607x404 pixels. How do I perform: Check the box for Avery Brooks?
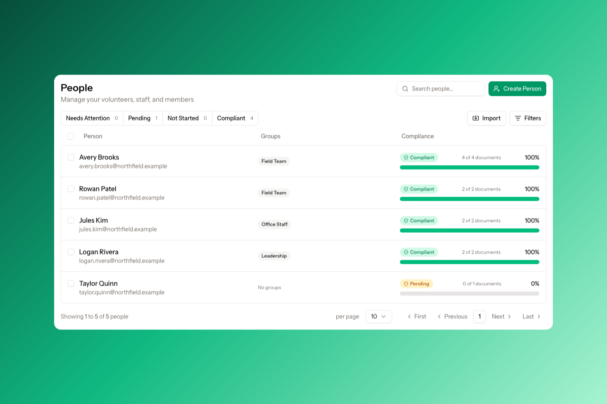[x=71, y=157]
